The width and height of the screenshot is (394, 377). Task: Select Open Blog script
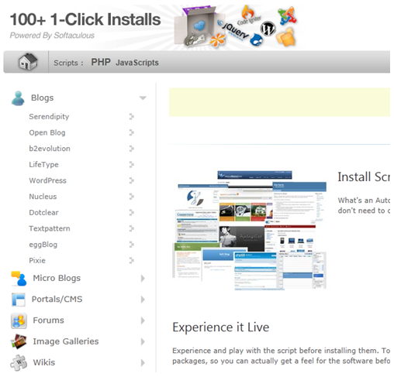(x=47, y=133)
